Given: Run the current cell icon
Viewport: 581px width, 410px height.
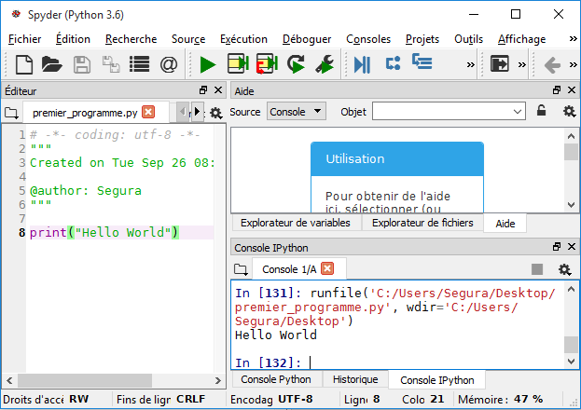Looking at the screenshot, I should (x=237, y=64).
